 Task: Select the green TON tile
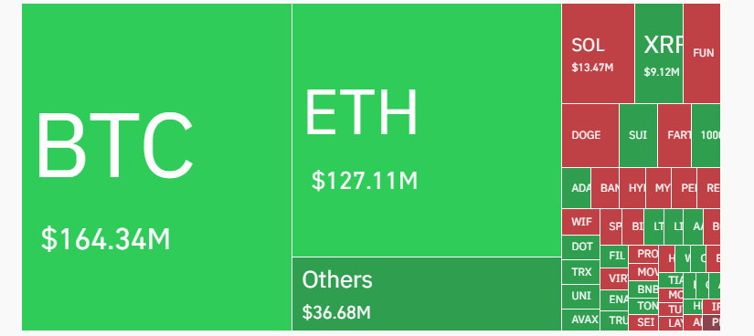coord(643,306)
